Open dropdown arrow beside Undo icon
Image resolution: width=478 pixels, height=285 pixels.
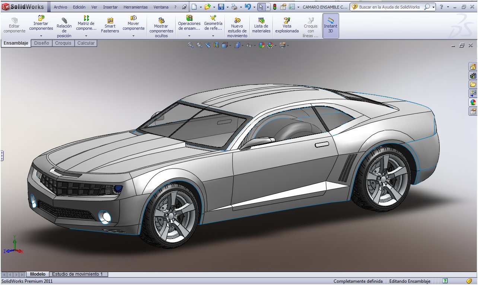coord(254,7)
